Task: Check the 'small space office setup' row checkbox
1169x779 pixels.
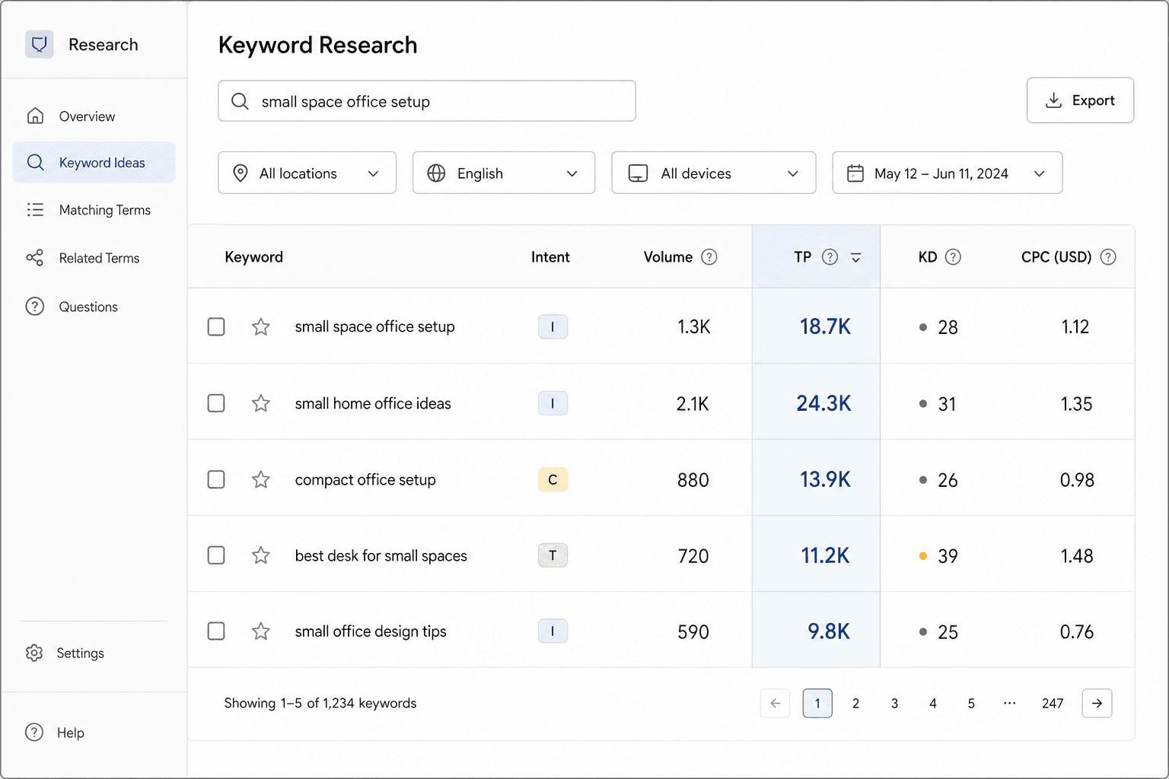Action: click(216, 326)
